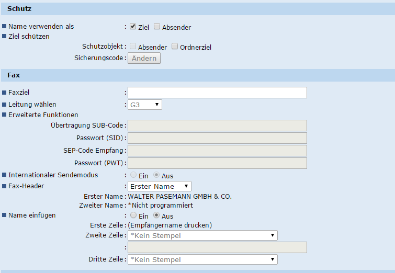Click the Fax section header bar
Viewport: 395px width, 273px height.
(x=197, y=75)
